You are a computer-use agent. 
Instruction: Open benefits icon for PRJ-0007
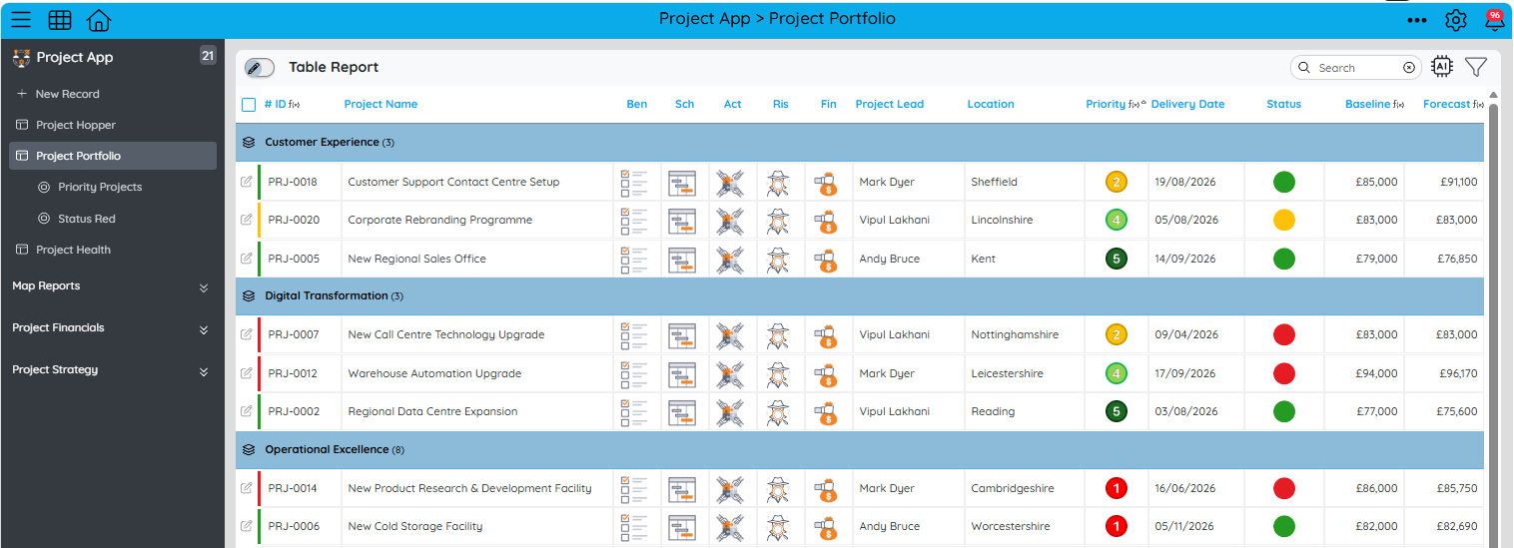[634, 335]
